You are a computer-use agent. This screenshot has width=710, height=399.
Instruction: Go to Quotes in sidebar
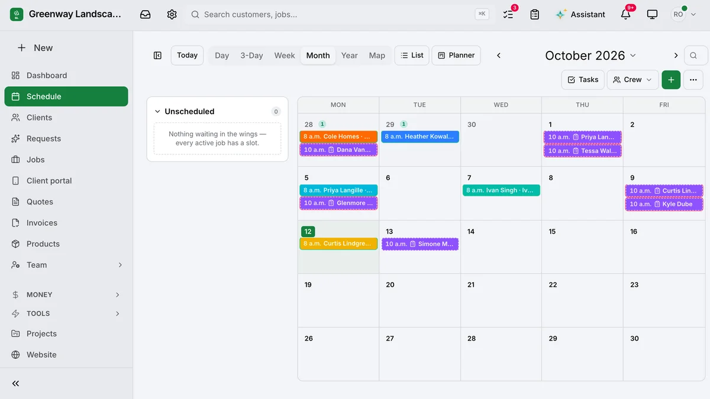[x=66, y=202]
